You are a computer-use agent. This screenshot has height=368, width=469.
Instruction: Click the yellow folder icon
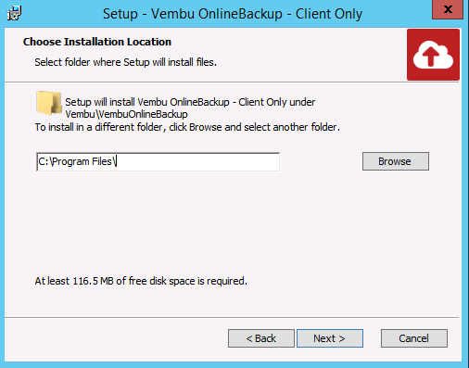tap(48, 103)
